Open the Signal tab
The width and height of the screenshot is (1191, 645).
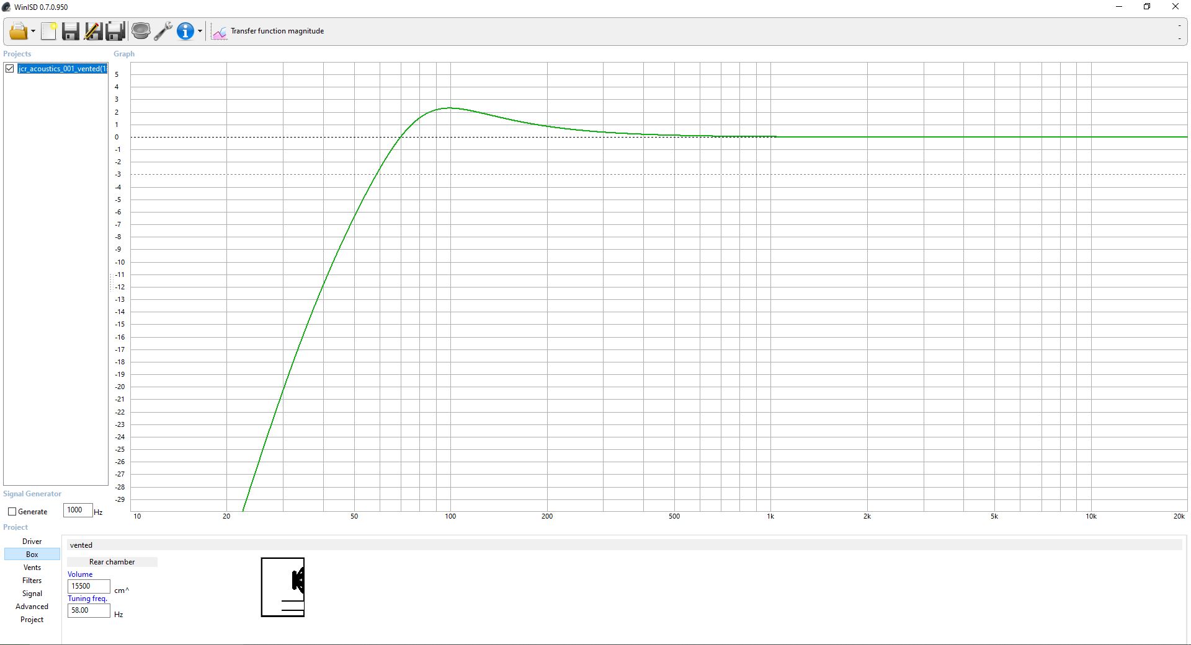(32, 594)
